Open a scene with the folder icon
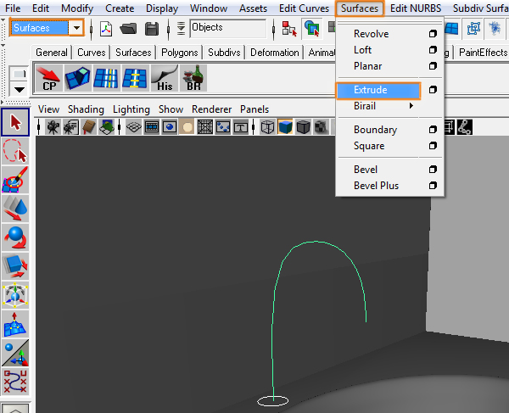Screen dimensions: 509x413 [x=128, y=29]
